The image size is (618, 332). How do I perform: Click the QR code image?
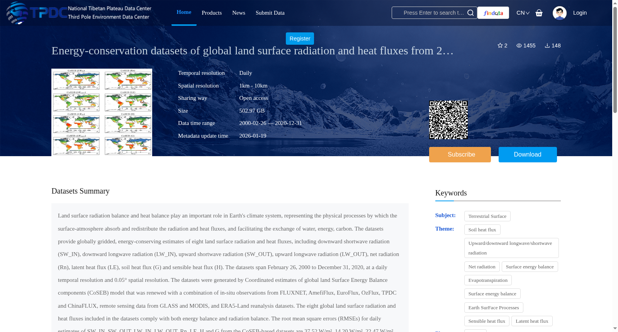point(448,120)
